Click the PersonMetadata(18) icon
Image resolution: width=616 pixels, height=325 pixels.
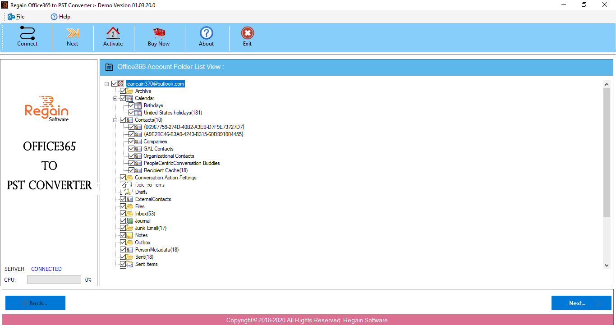click(x=130, y=250)
